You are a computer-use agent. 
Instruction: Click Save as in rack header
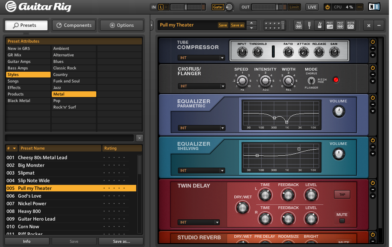[x=237, y=25]
